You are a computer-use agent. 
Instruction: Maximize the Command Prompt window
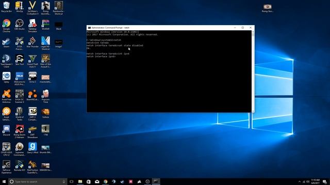coord(243,28)
